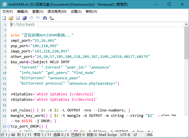Click the 找到 0 status entry

(x=92, y=135)
